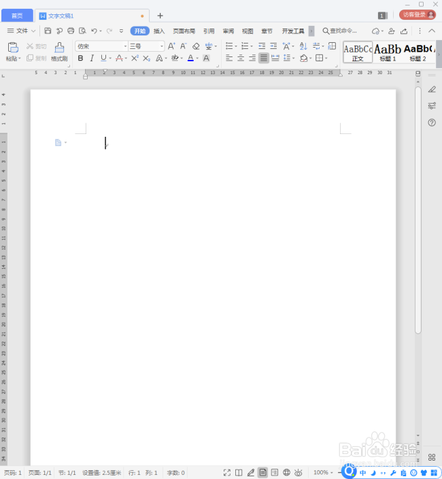This screenshot has height=479, width=442.
Task: Open font color picker
Action: coord(197,58)
